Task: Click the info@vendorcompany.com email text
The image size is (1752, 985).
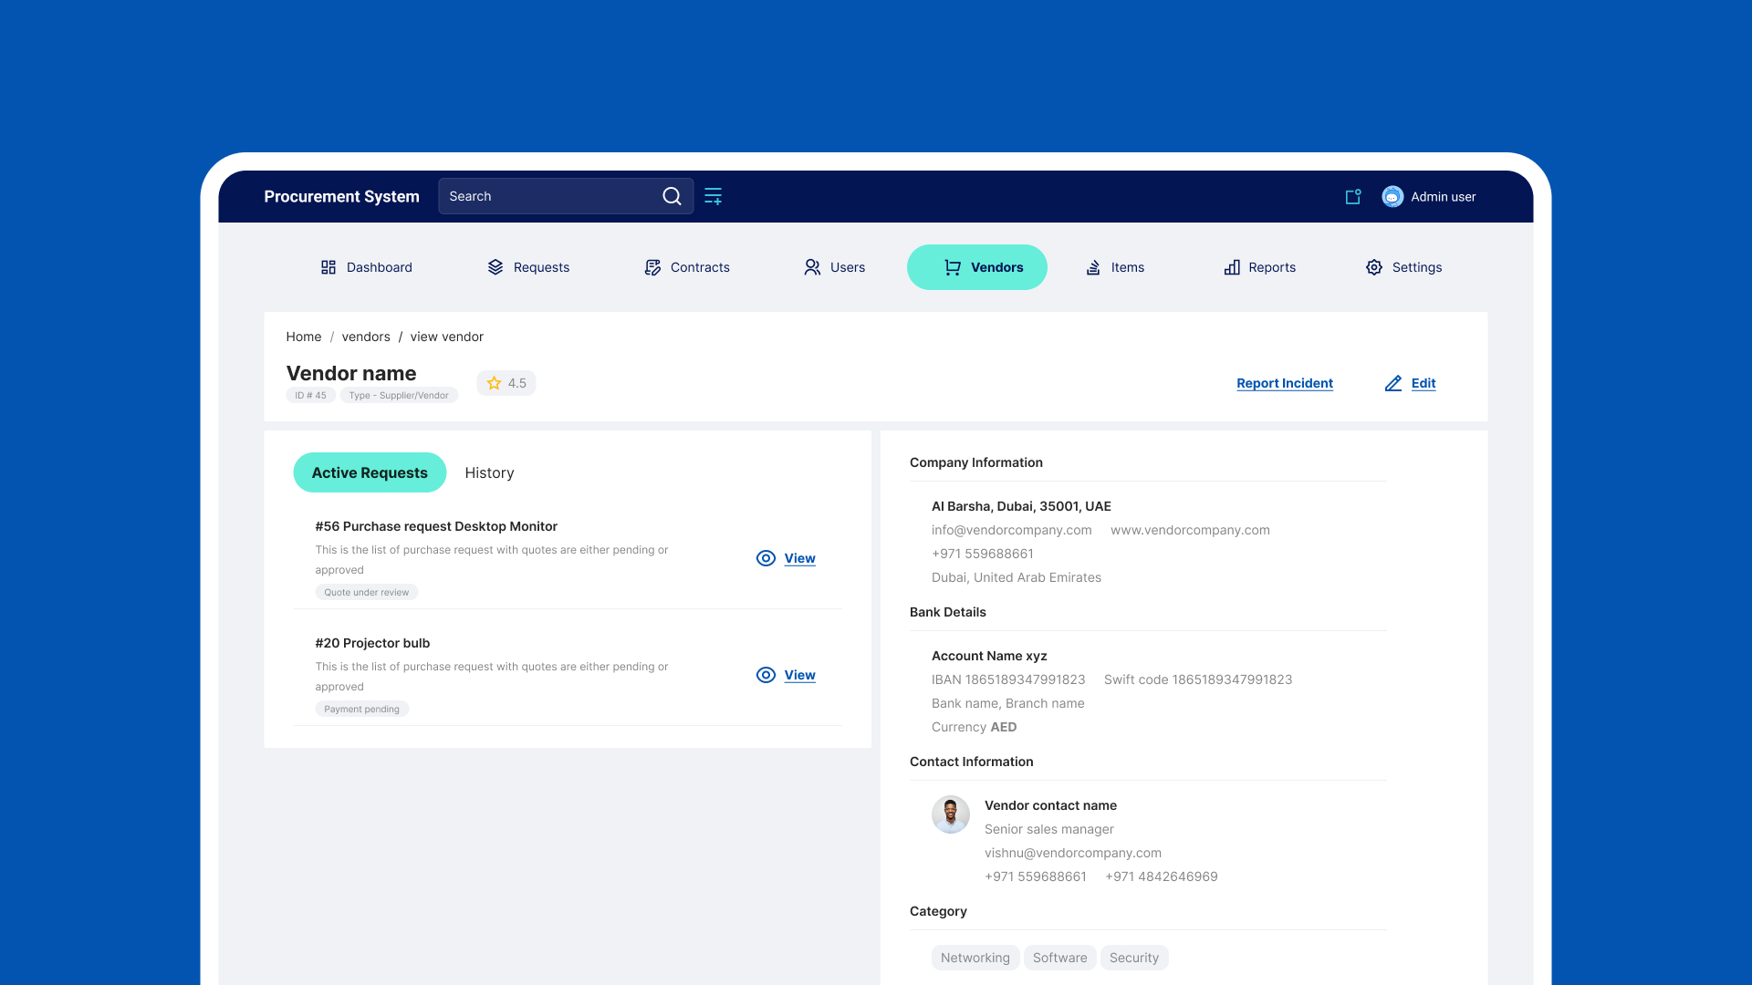Action: (x=1011, y=530)
